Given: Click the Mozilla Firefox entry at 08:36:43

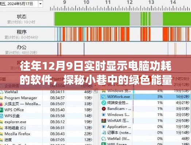Looking at the screenshot, I should point(46,134).
